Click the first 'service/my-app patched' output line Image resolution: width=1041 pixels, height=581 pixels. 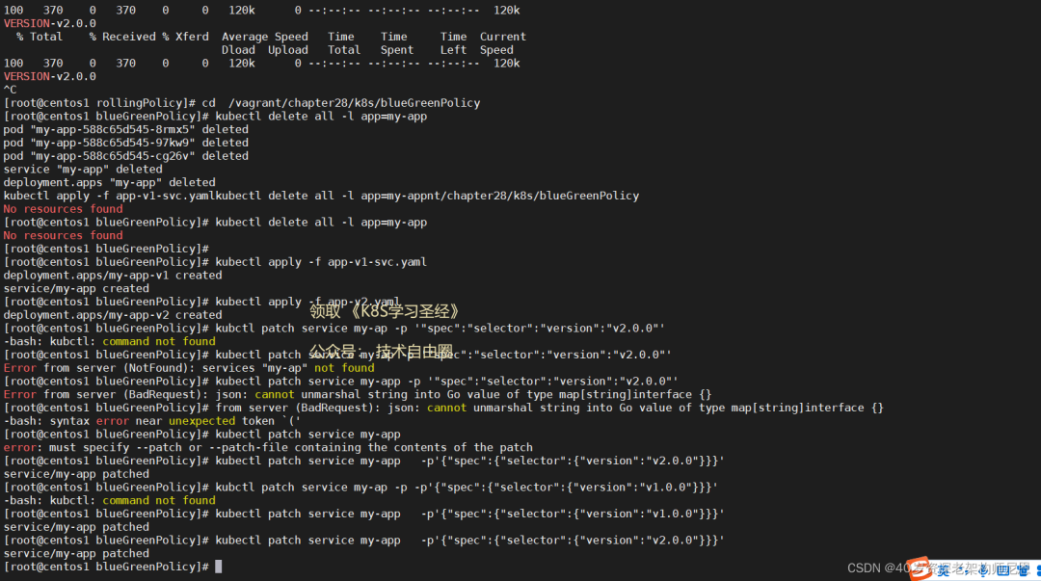click(76, 475)
